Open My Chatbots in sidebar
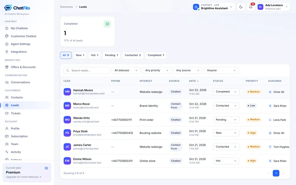 coord(19,28)
